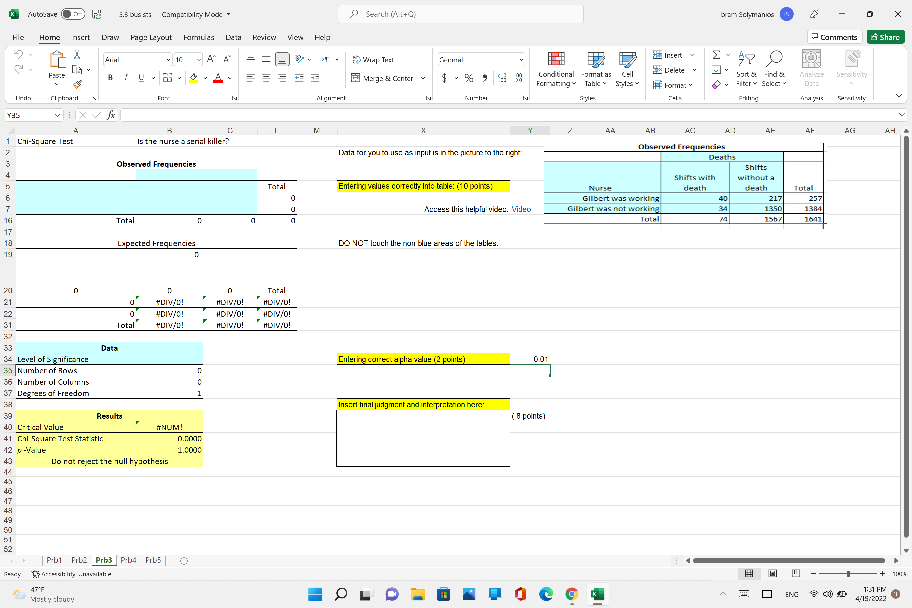Open the font name dropdown

[169, 59]
